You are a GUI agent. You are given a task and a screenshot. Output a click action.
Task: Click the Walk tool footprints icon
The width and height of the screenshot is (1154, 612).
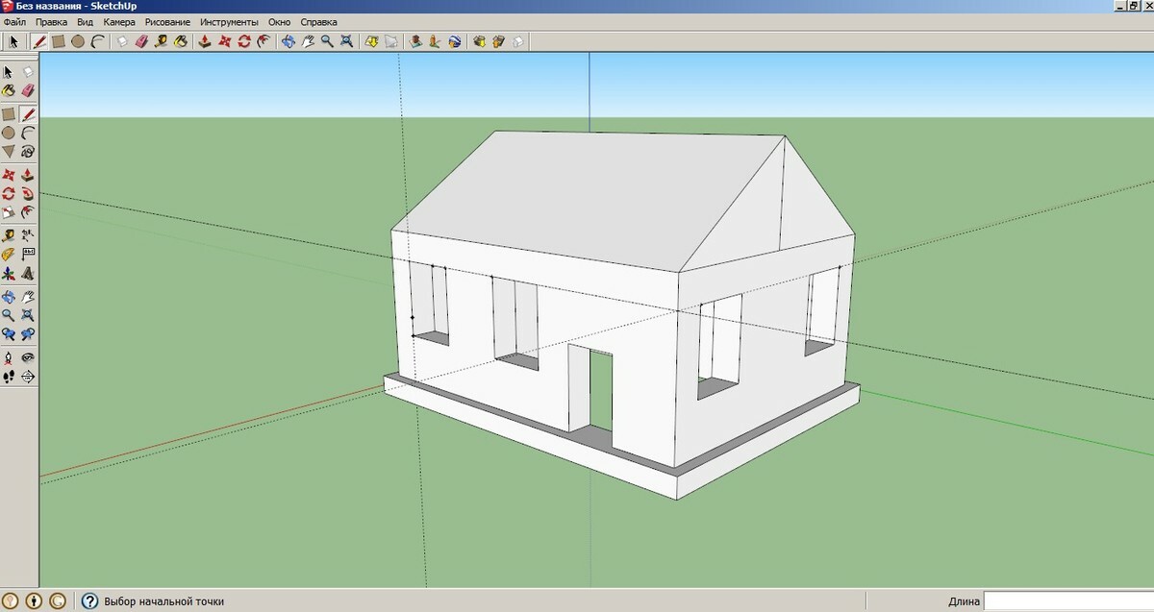tap(9, 378)
